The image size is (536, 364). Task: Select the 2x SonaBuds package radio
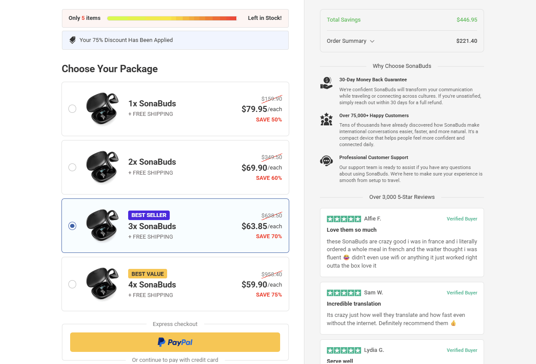click(72, 167)
